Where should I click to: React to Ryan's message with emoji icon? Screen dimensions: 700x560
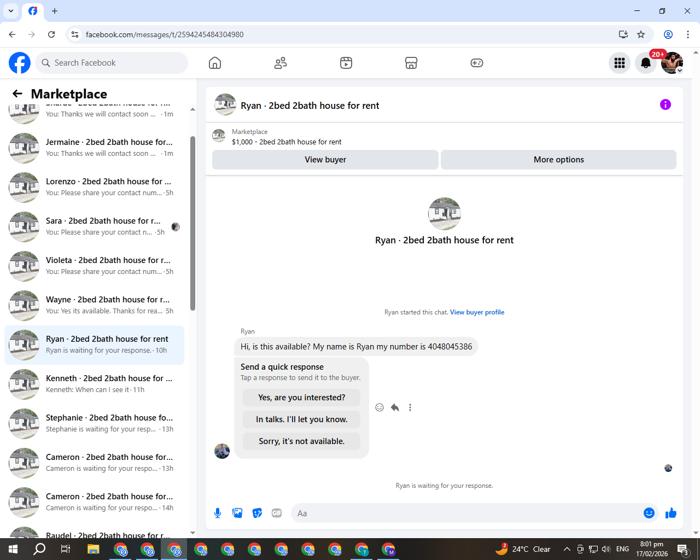pyautogui.click(x=380, y=407)
